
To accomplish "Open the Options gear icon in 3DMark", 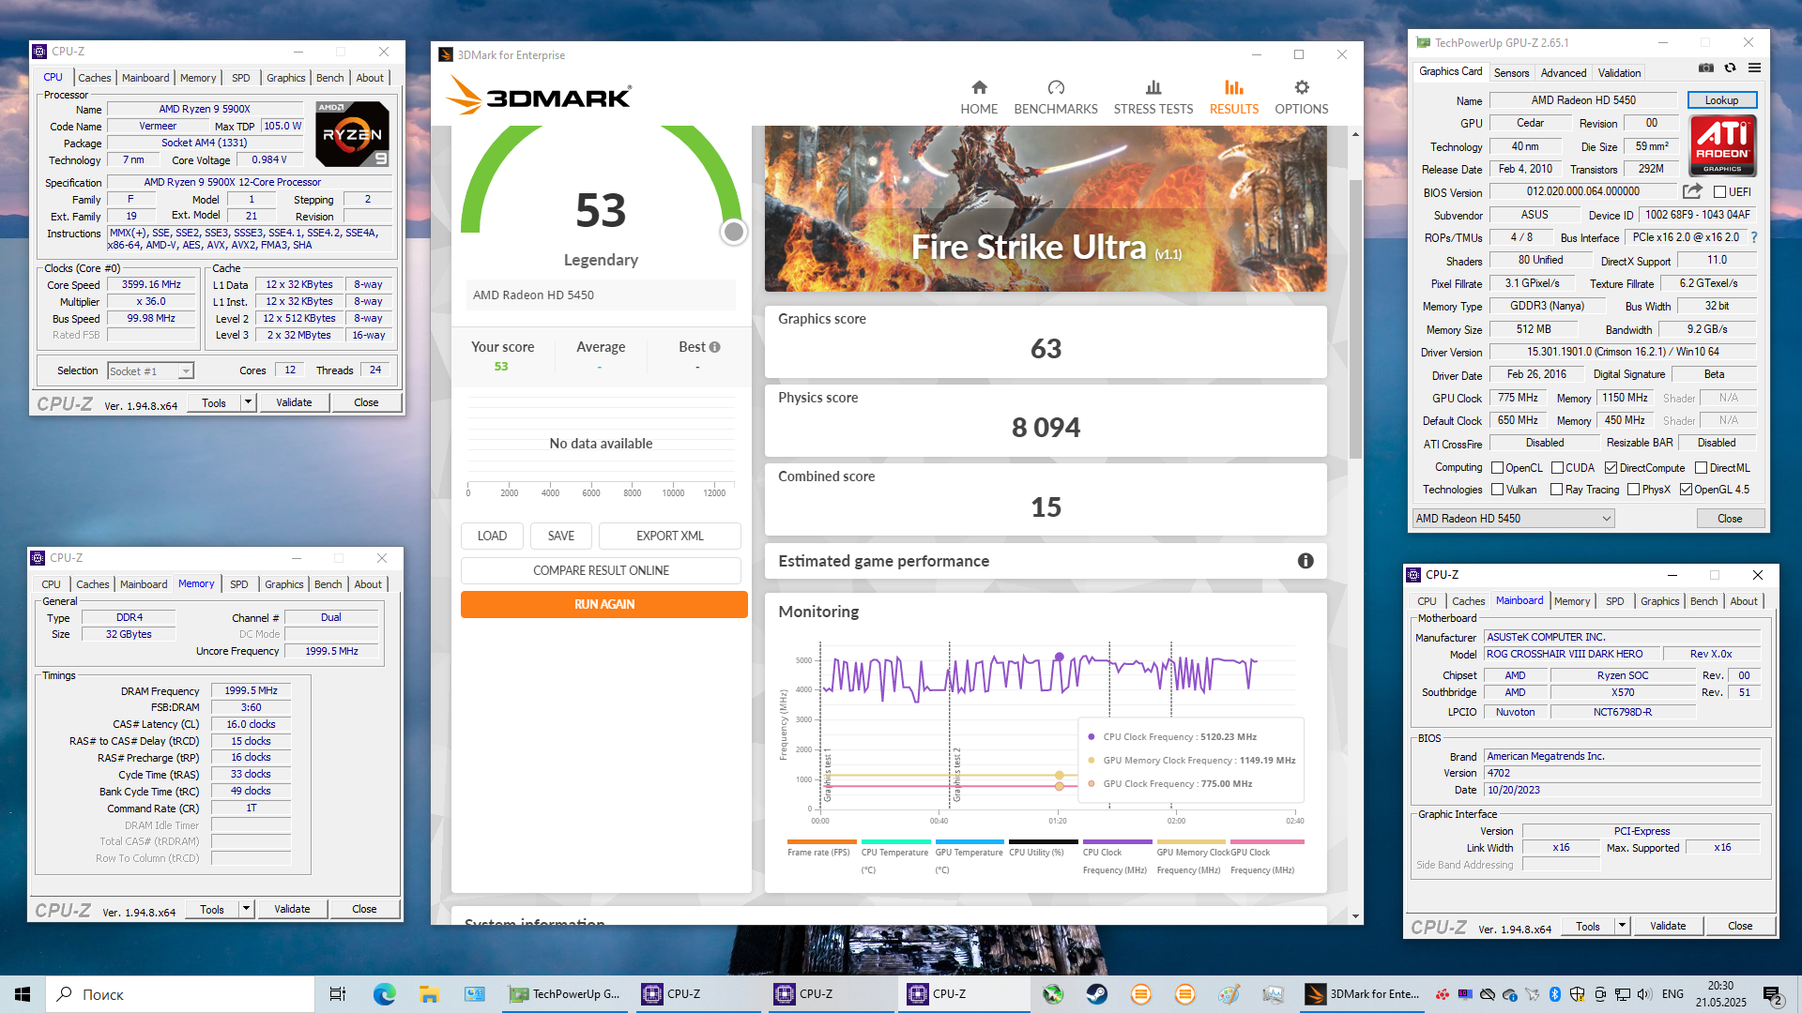I will 1302,87.
